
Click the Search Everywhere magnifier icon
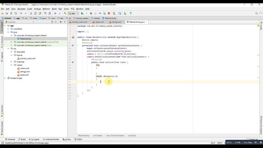pyautogui.click(x=256, y=14)
